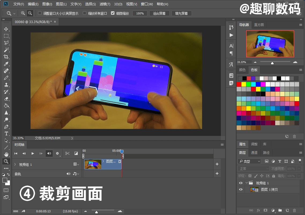This screenshot has height=215, width=305.
Task: Select the Zoom tool in the toolbar
Action: 6,161
